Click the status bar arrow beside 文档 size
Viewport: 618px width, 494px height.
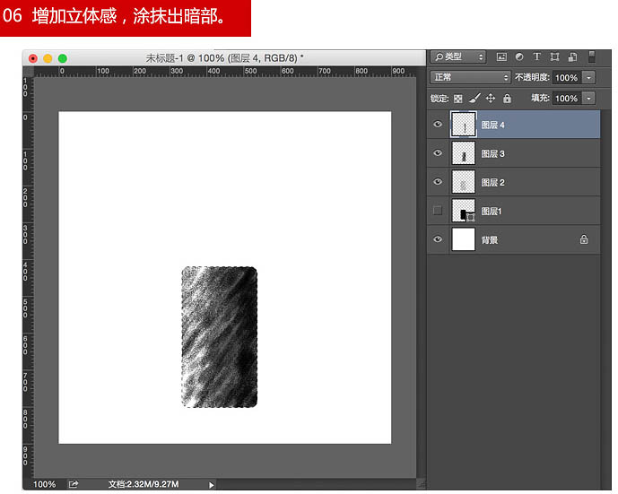212,485
